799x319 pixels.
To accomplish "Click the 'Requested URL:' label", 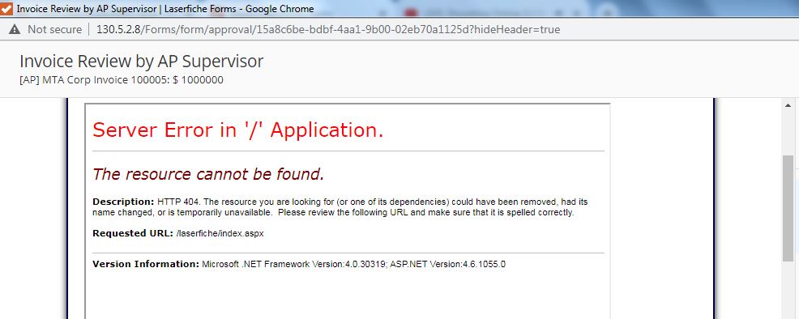I will point(132,233).
